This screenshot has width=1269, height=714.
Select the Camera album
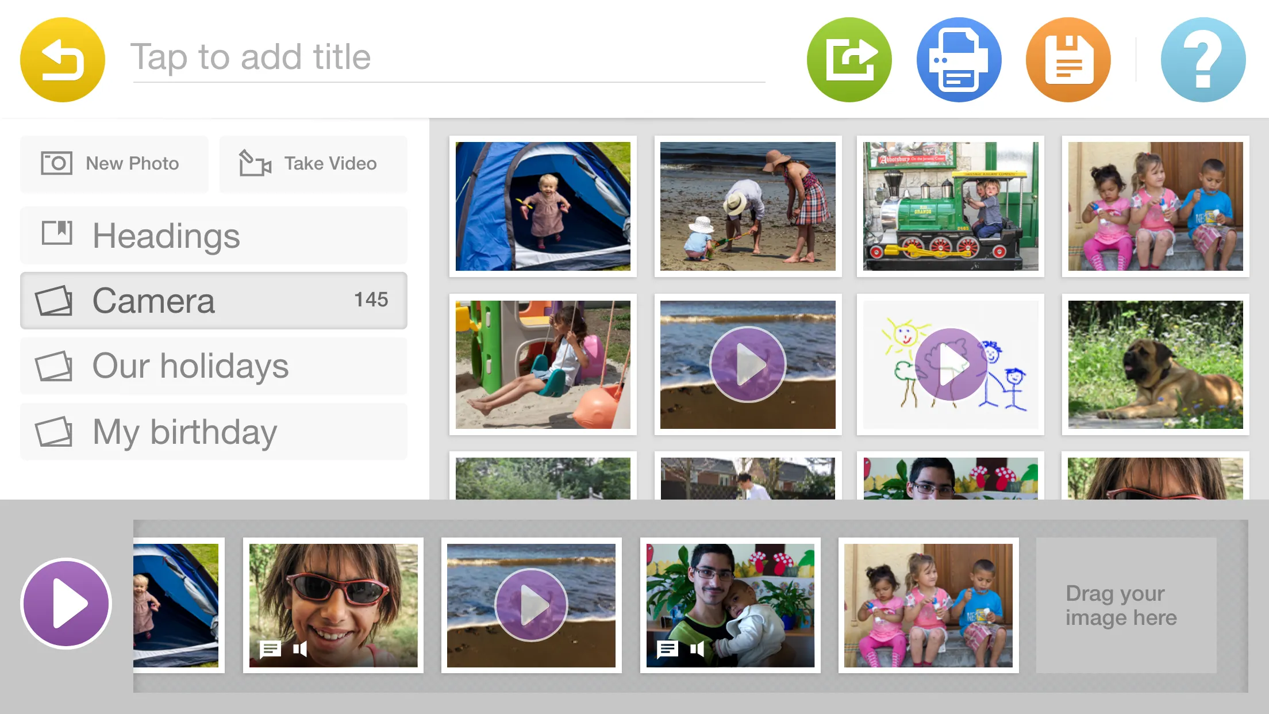(214, 300)
